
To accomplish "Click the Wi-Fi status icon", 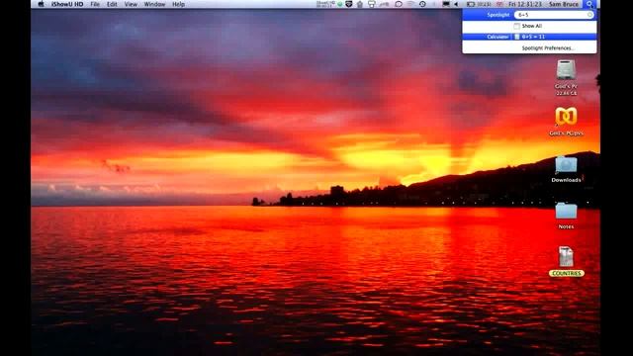I will 410,4.
